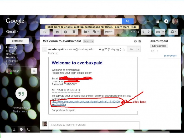Go back to inbox arrow button
Viewport: 184px width, 138px height.
[x=45, y=32]
